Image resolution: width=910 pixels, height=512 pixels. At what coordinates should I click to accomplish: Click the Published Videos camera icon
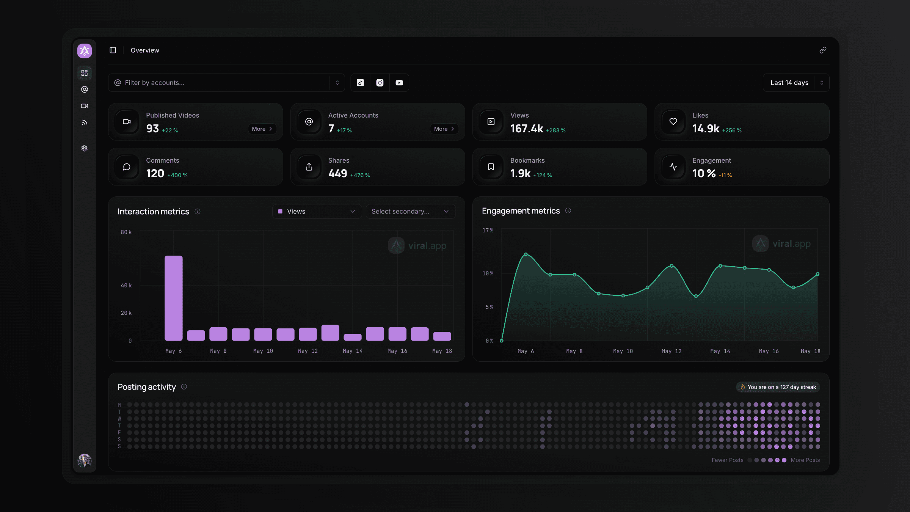(127, 122)
